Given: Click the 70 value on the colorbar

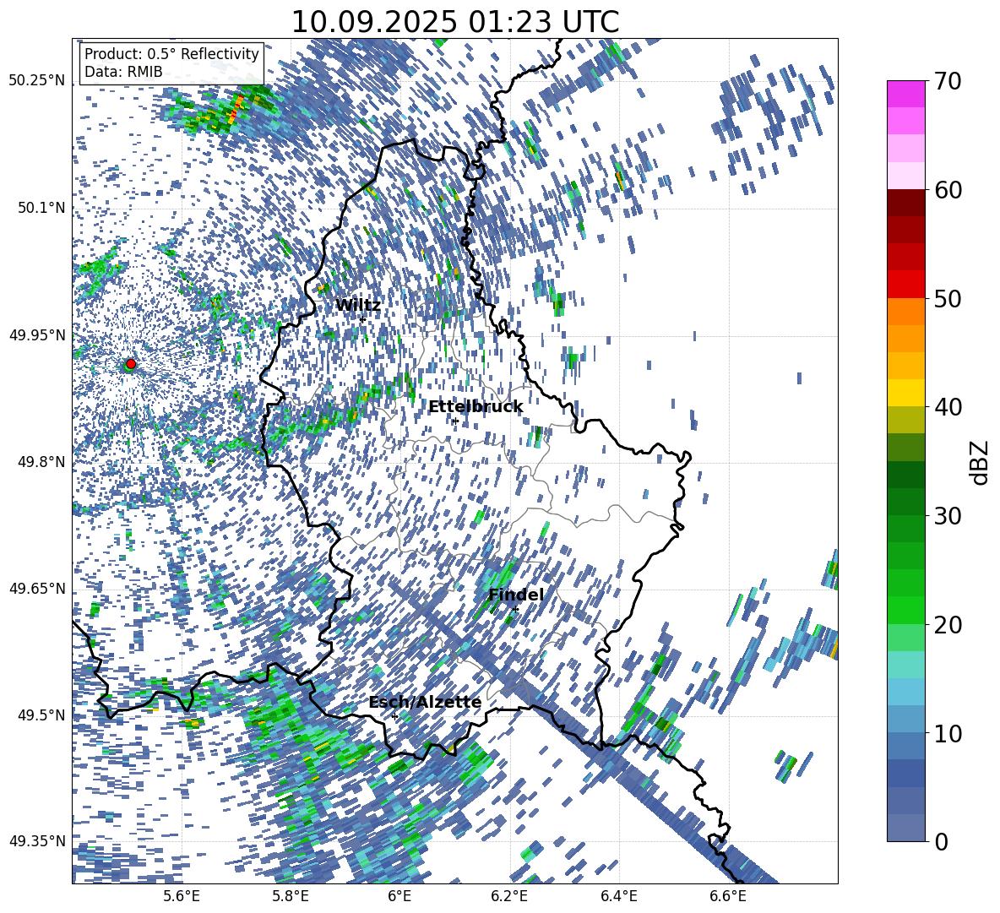Looking at the screenshot, I should pos(947,81).
